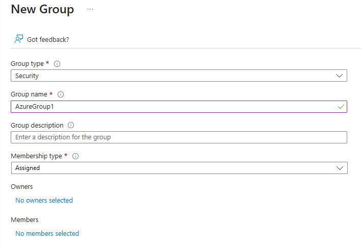Image resolution: width=361 pixels, height=246 pixels.
Task: Click the Group type field label
Action: [x=27, y=64]
